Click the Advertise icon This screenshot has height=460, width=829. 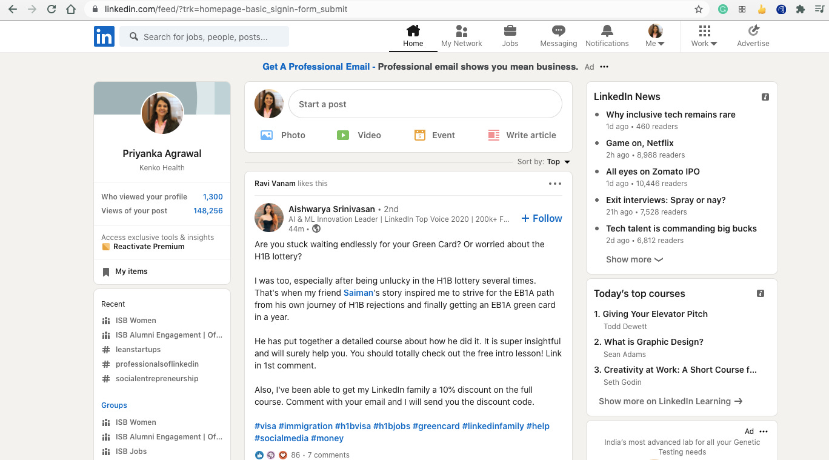753,36
